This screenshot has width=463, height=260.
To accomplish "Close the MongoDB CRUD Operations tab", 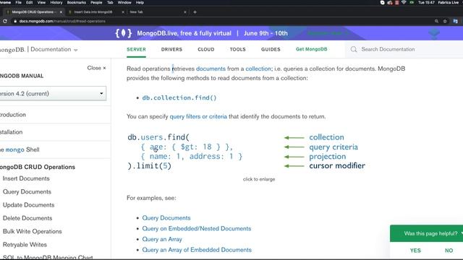I will [x=61, y=12].
